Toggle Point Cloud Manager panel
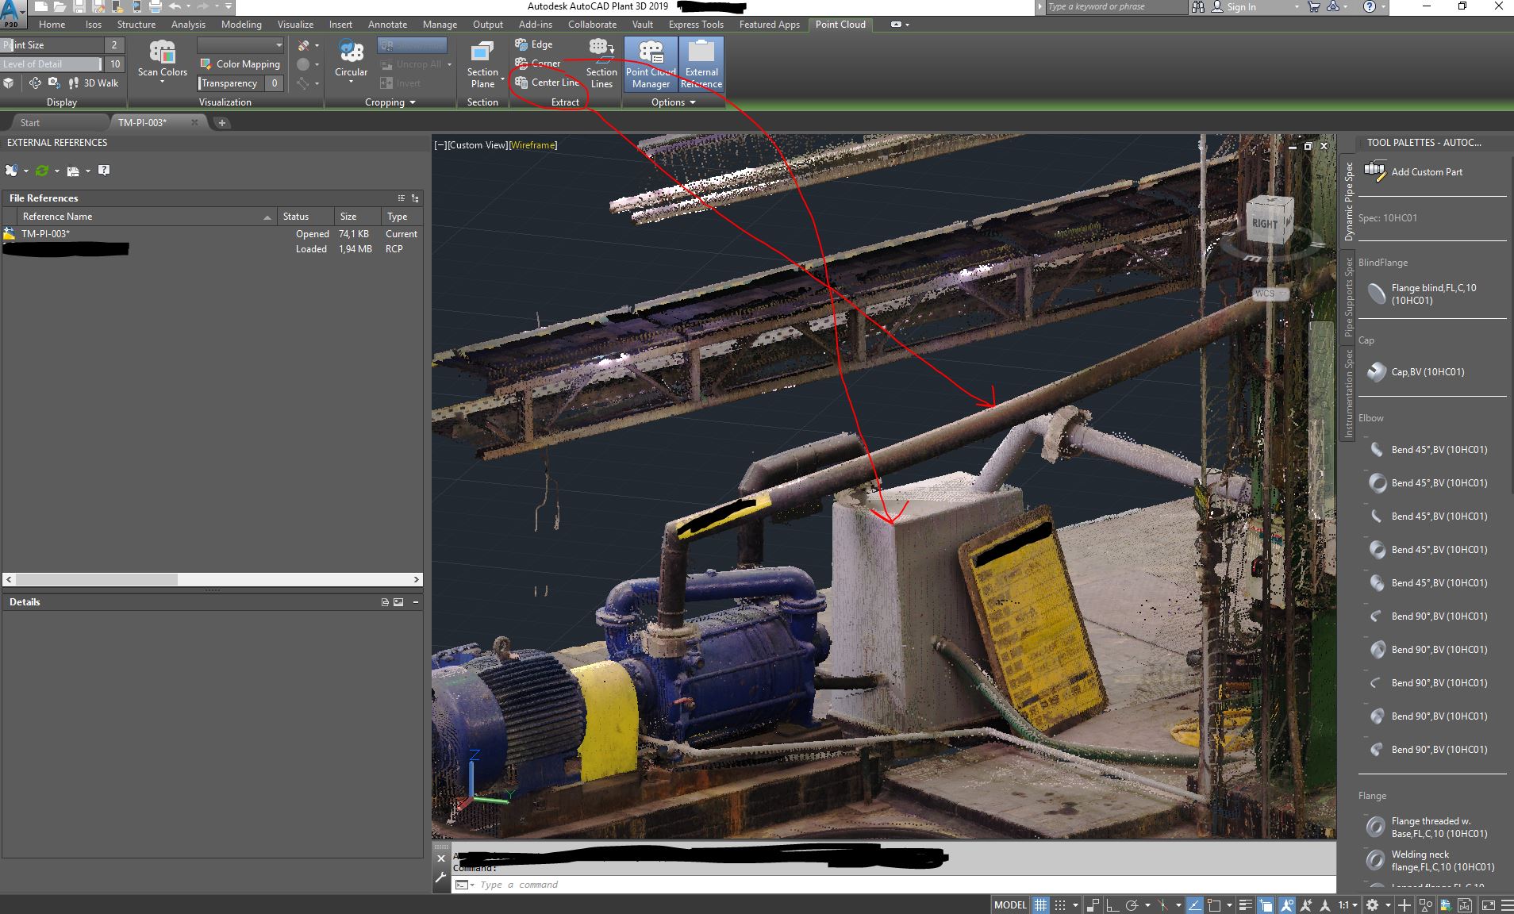The image size is (1514, 914). coord(651,63)
